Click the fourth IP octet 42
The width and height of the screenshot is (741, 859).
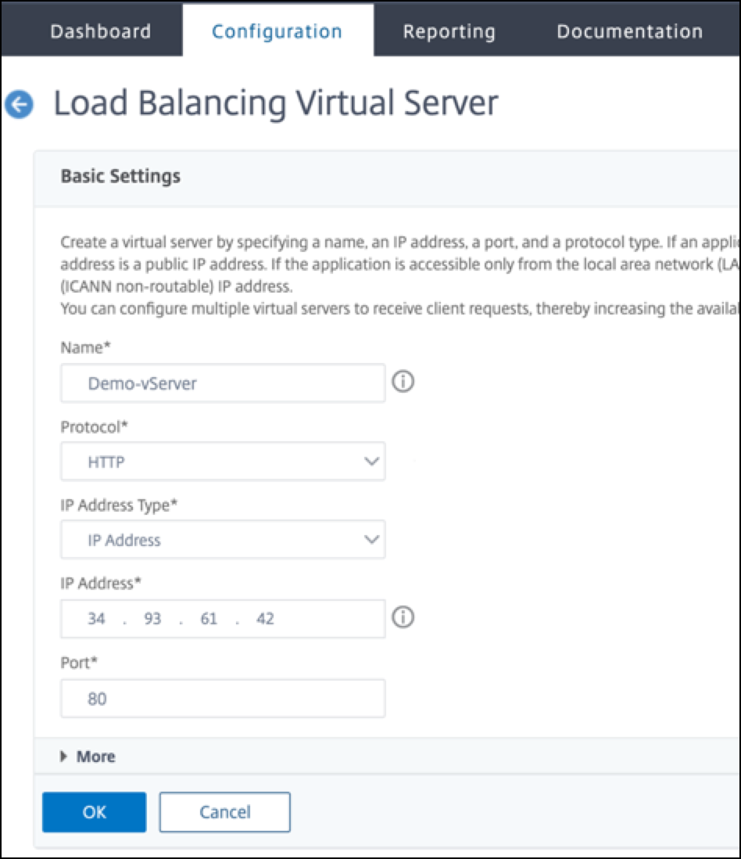266,619
